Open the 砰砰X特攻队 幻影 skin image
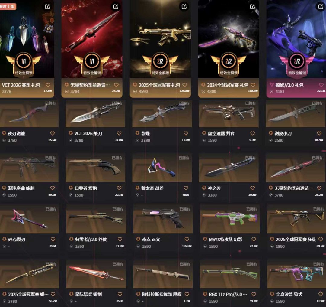This screenshot has height=307, width=326. coord(230,219)
